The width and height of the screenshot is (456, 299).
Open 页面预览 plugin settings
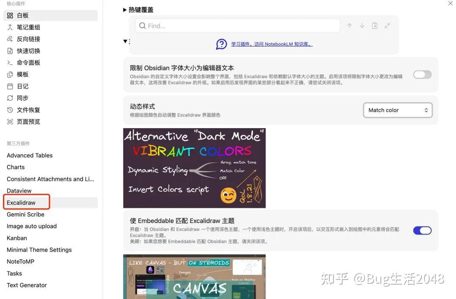click(x=51, y=122)
